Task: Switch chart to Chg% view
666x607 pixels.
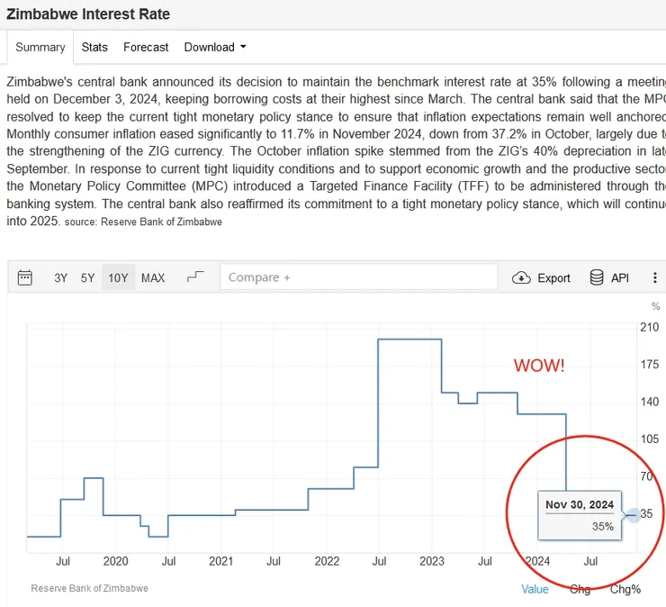Action: click(x=625, y=589)
